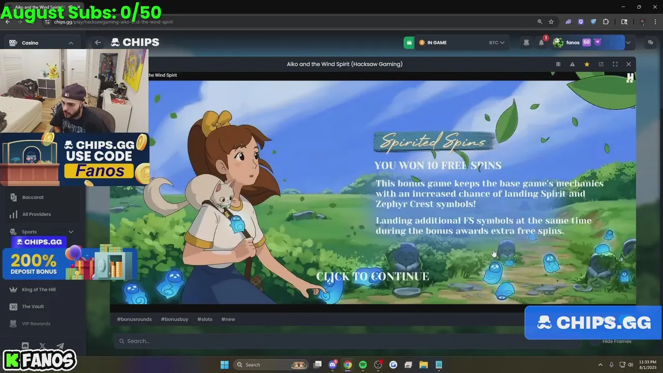Switch the game to fullscreen
The width and height of the screenshot is (663, 373).
pyautogui.click(x=615, y=64)
